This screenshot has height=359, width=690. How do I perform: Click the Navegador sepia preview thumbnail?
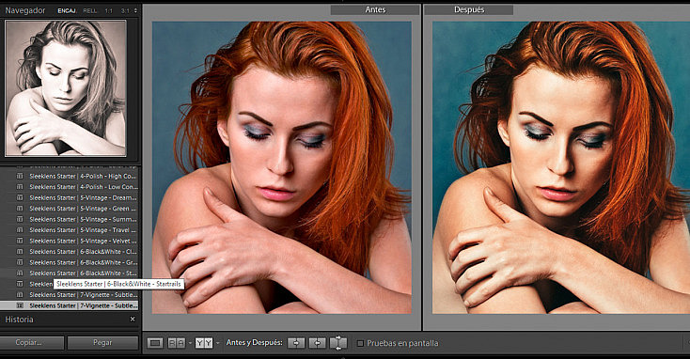coord(66,88)
